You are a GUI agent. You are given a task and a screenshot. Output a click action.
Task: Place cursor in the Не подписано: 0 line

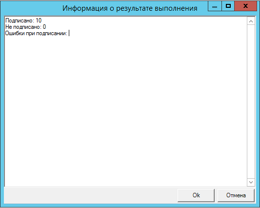pos(25,27)
